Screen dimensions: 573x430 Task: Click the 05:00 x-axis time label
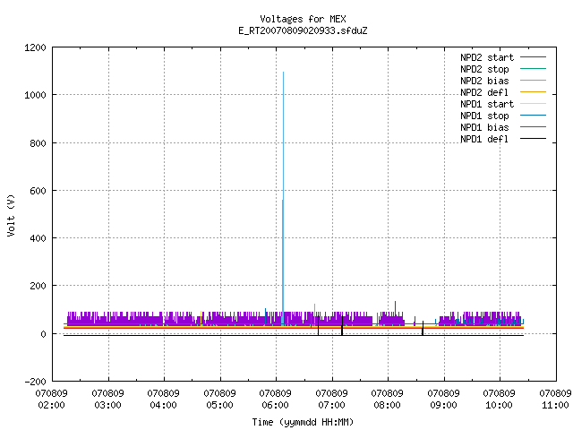click(219, 406)
